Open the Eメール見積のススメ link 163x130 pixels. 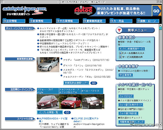[x=133, y=53]
